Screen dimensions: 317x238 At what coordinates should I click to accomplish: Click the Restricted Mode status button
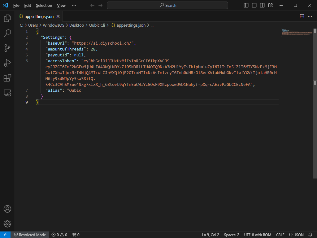coord(29,235)
